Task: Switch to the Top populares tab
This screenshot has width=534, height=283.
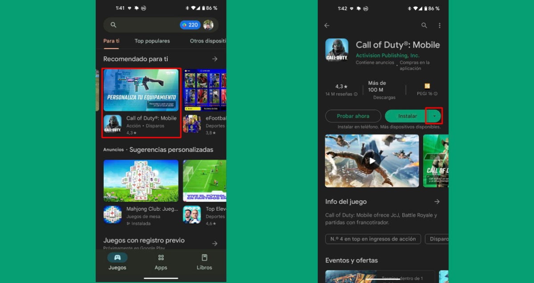Action: pyautogui.click(x=152, y=41)
